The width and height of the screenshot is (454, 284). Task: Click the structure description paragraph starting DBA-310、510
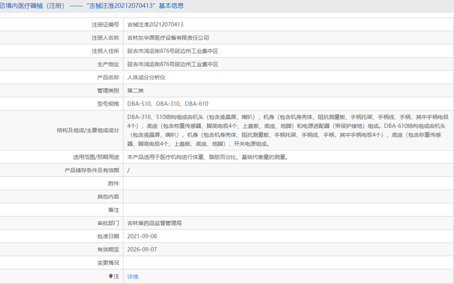[288, 130]
